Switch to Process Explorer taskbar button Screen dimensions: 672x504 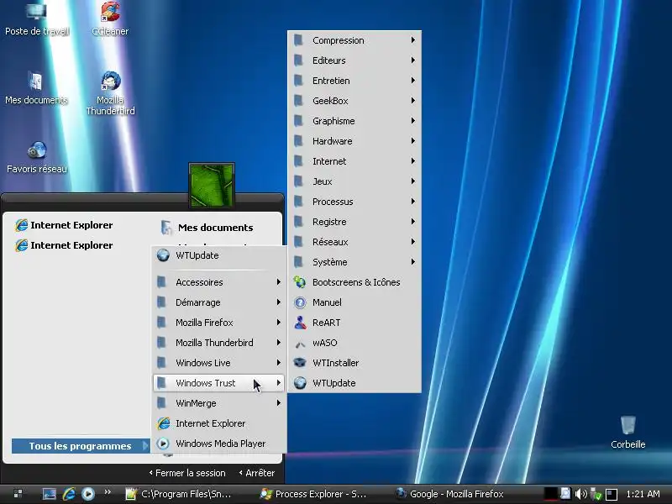click(313, 494)
